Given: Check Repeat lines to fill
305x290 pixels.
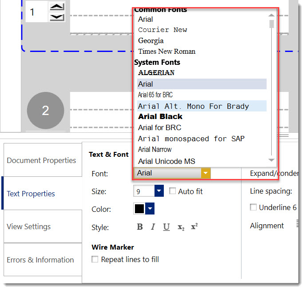Looking at the screenshot, I should point(95,259).
